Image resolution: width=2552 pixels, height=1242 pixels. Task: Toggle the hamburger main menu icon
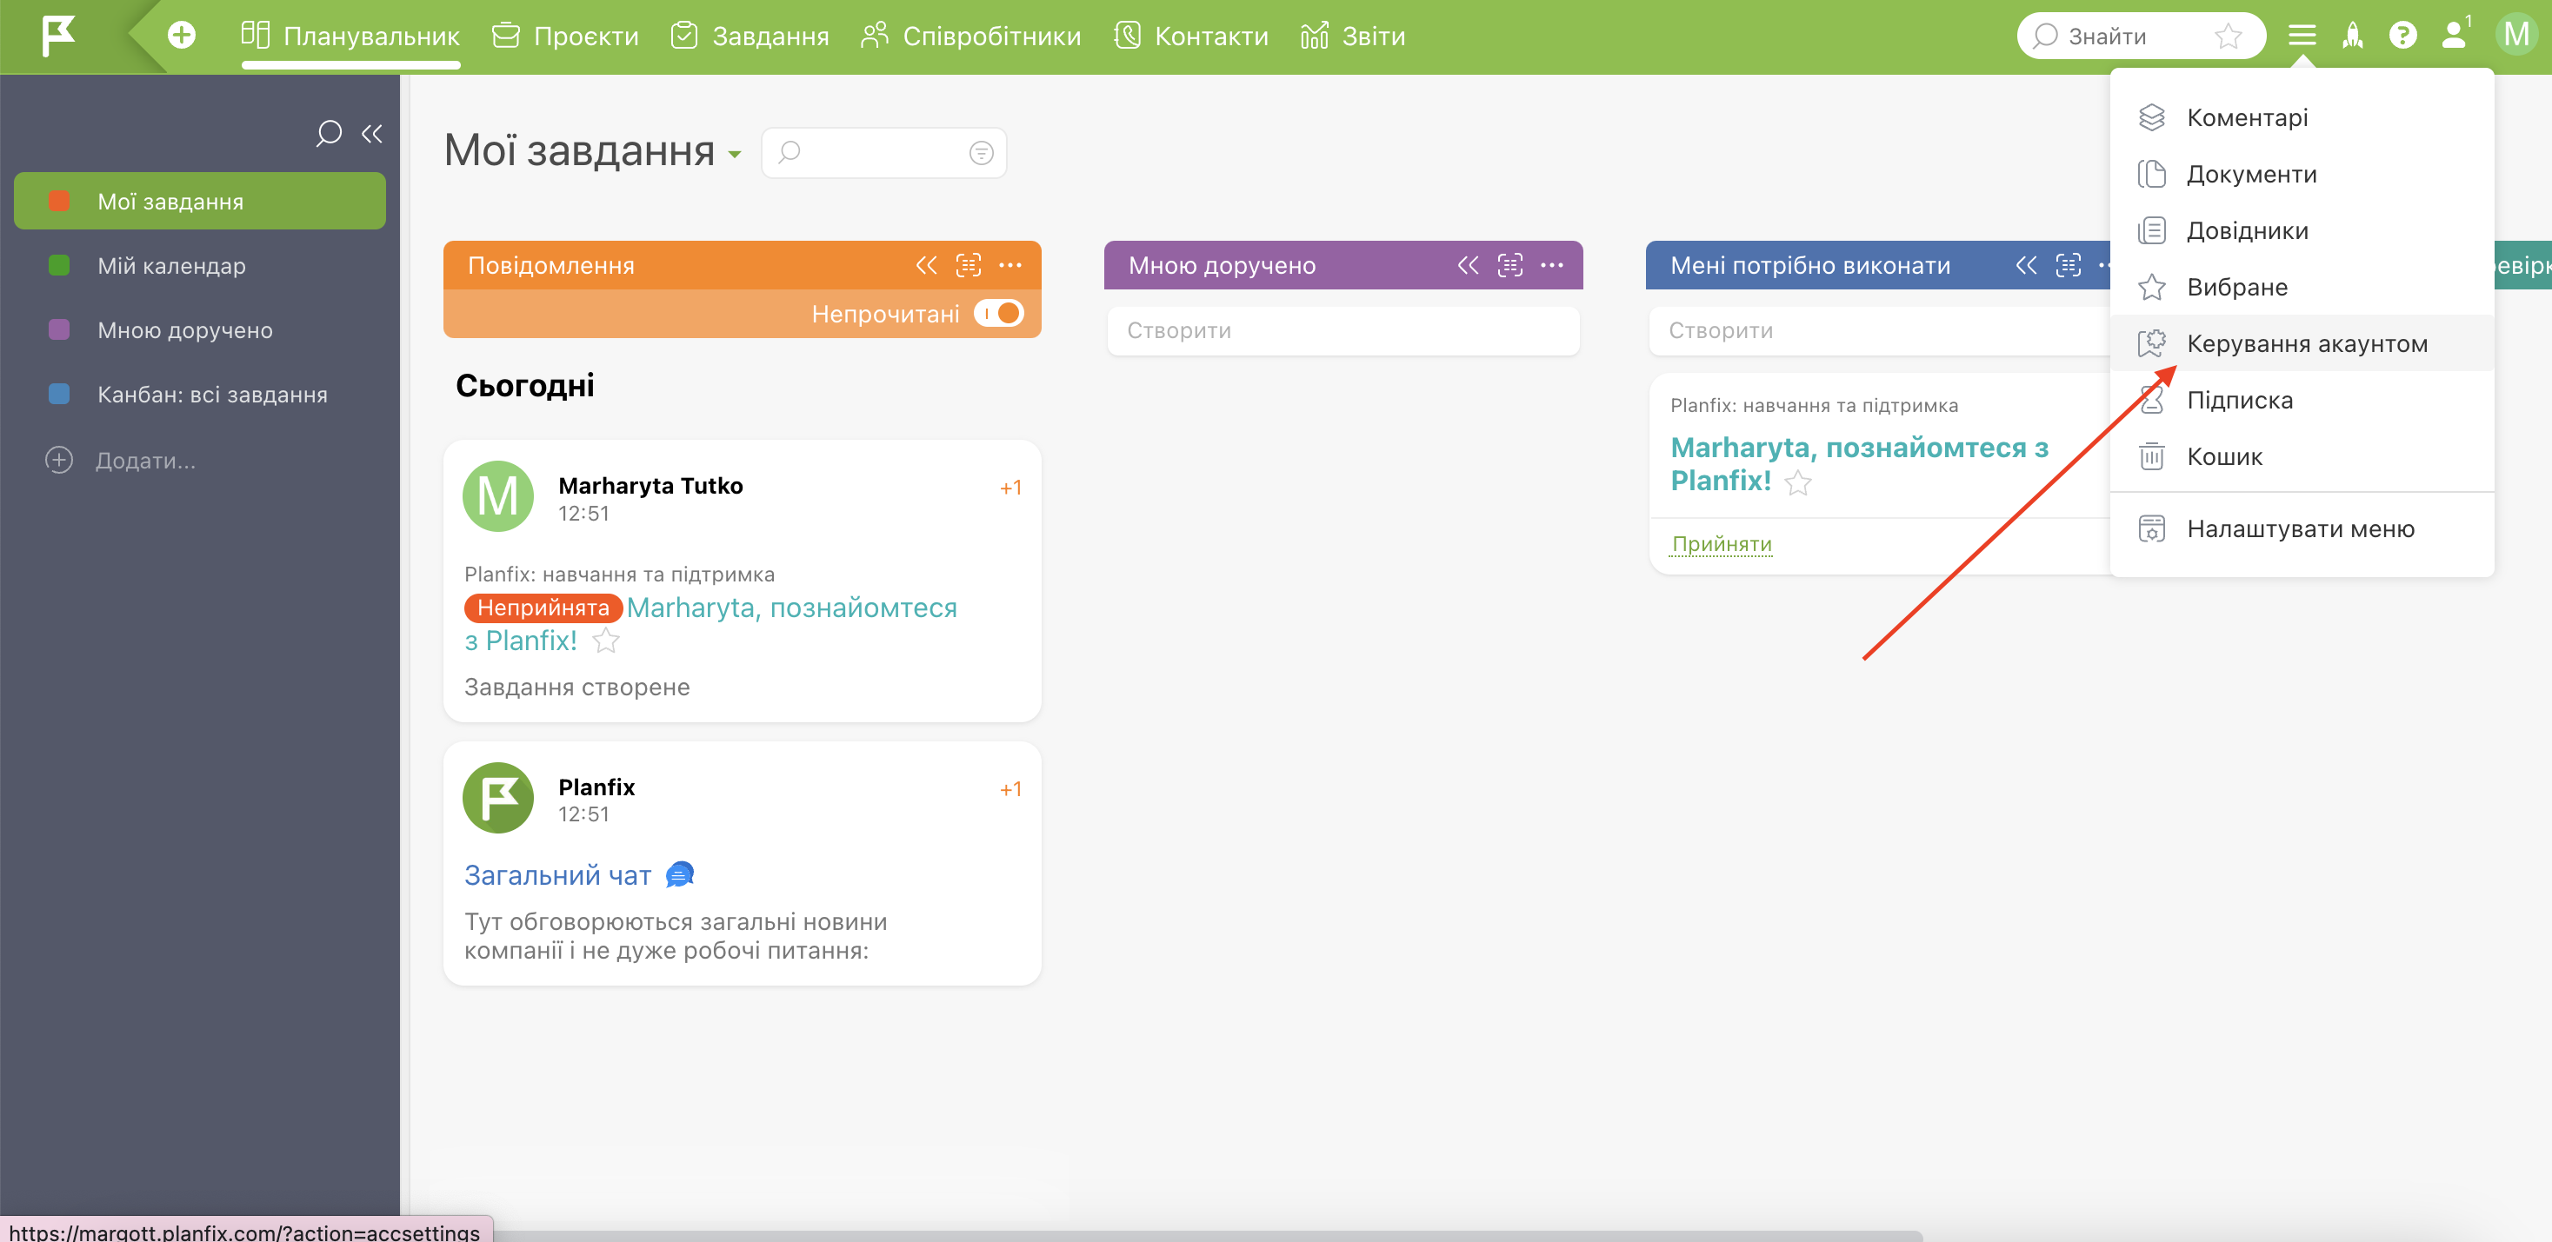(x=2302, y=36)
